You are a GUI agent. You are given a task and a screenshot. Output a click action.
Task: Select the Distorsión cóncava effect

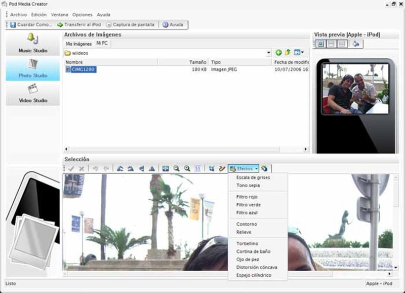(x=257, y=267)
